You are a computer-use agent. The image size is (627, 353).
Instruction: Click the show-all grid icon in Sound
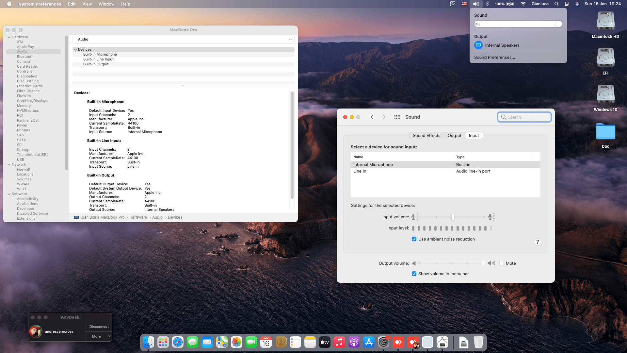397,117
